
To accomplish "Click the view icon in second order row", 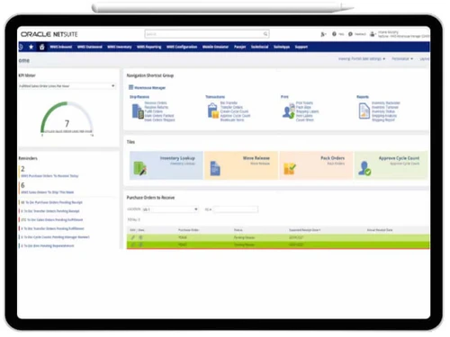I will [x=141, y=244].
